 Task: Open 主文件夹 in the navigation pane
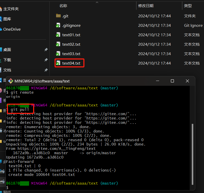point(11,9)
